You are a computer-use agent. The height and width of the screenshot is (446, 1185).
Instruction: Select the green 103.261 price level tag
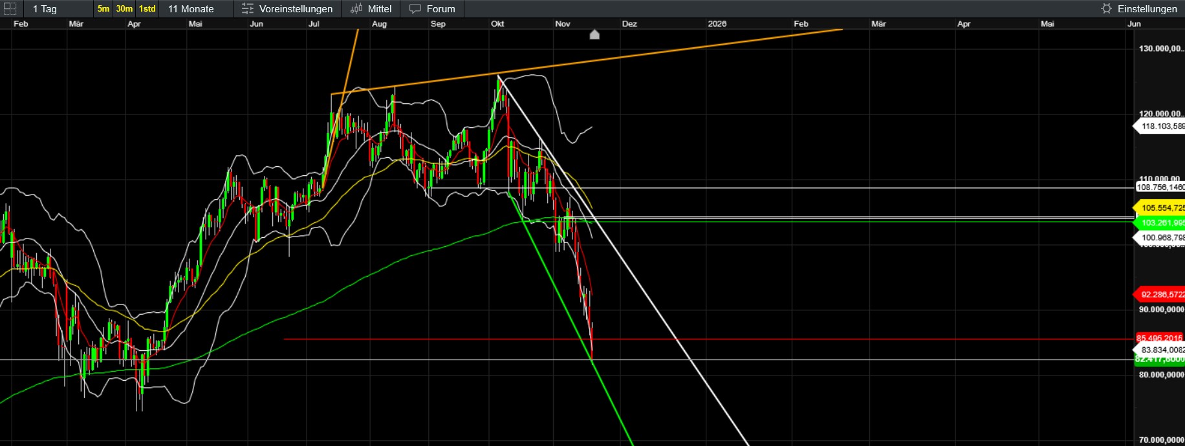1161,223
